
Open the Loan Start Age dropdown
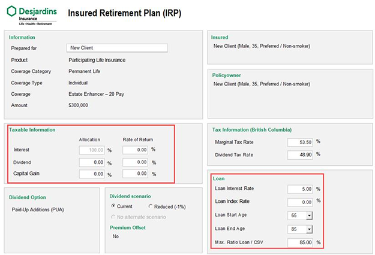point(309,215)
